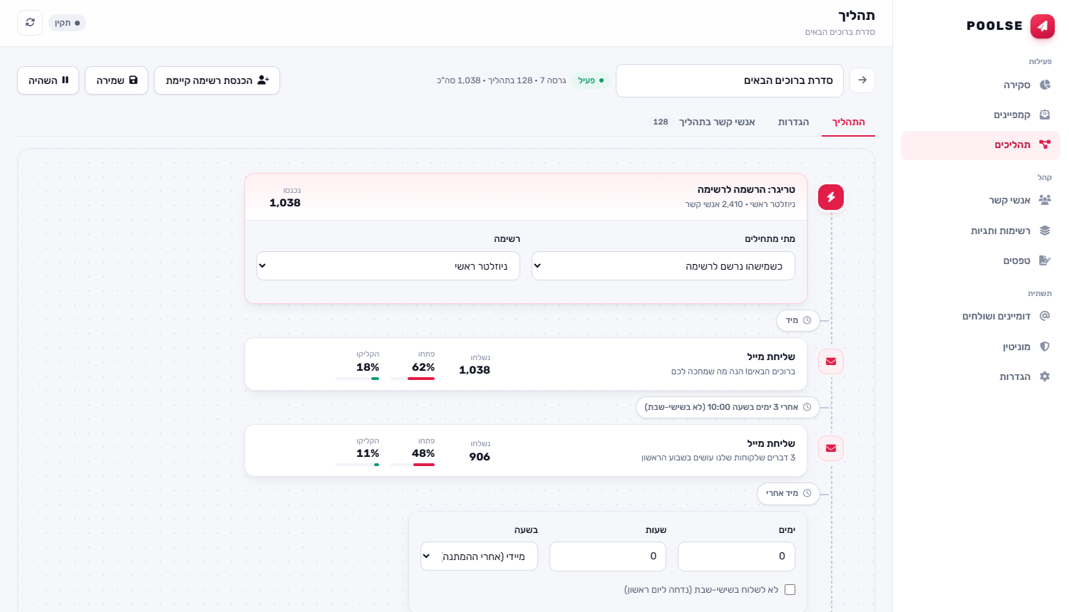The width and height of the screenshot is (1069, 612).
Task: Open the בשעה dropdown
Action: coord(479,556)
